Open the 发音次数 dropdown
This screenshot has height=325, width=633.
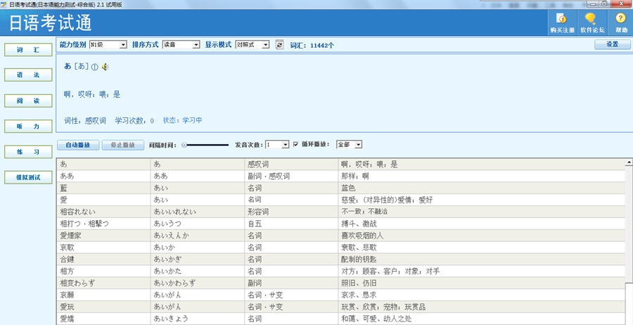[x=277, y=144]
